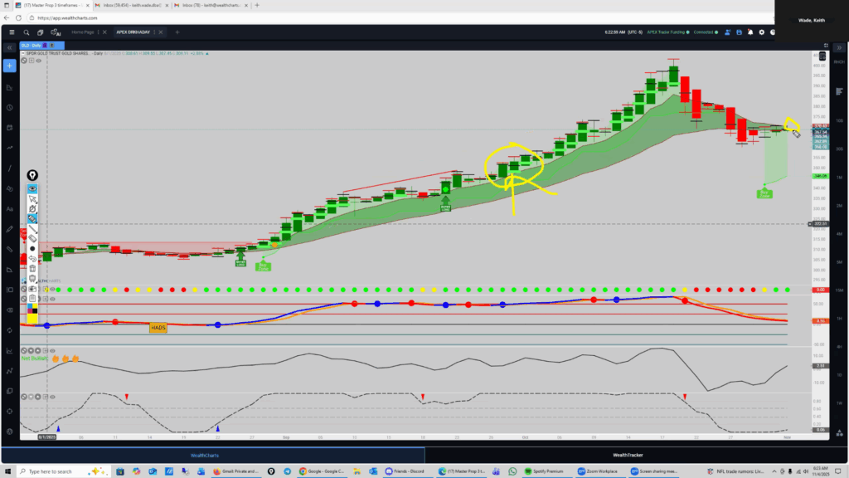
Task: Toggle the eye icon in drawing palette
Action: [x=32, y=188]
